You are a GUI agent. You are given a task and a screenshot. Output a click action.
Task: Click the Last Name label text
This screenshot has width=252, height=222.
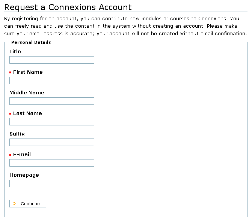(27, 113)
